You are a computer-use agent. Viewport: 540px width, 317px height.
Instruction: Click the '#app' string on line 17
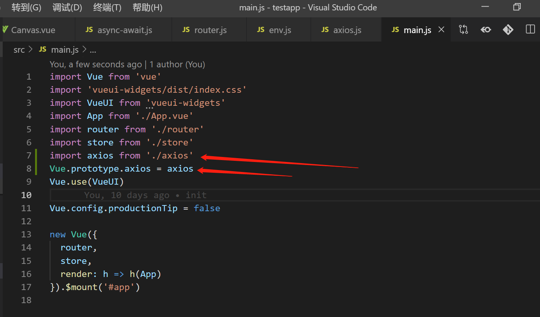(119, 287)
